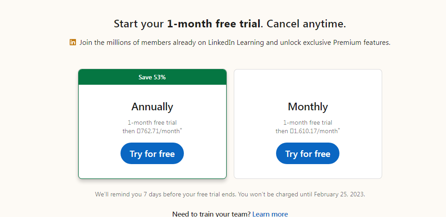Click the LinkedIn logo icon
446x217 pixels.
click(73, 43)
